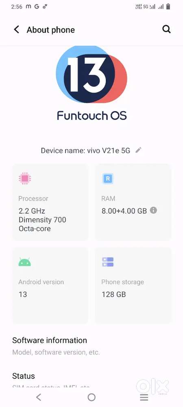This screenshot has height=407, width=183.
Task: Tap the green Android robot icon
Action: (25, 262)
